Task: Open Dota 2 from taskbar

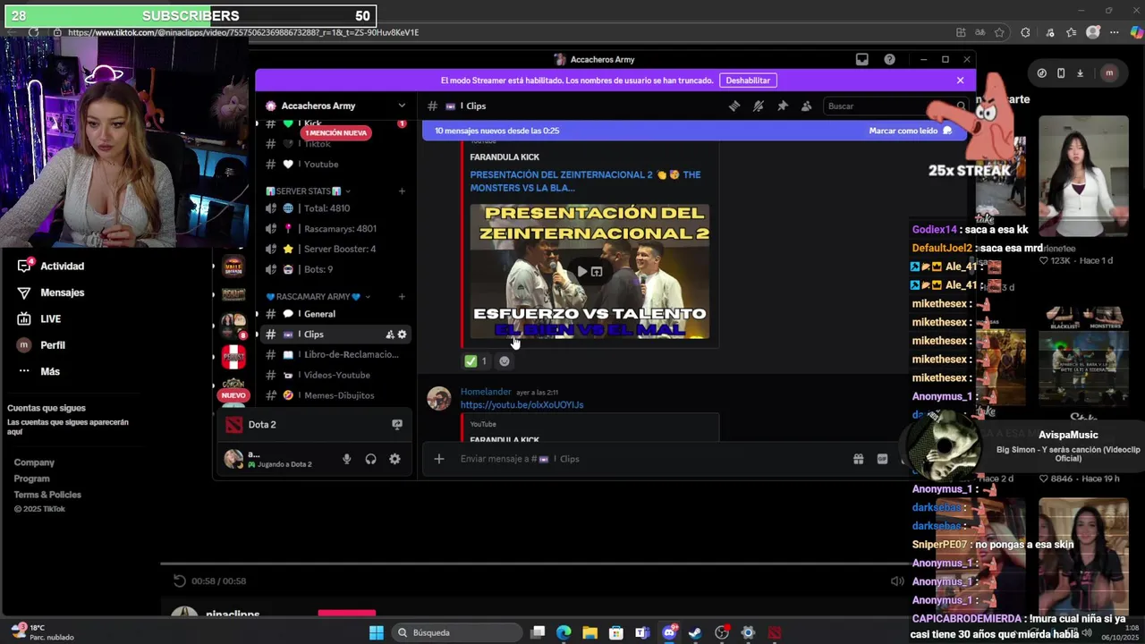Action: pyautogui.click(x=775, y=632)
